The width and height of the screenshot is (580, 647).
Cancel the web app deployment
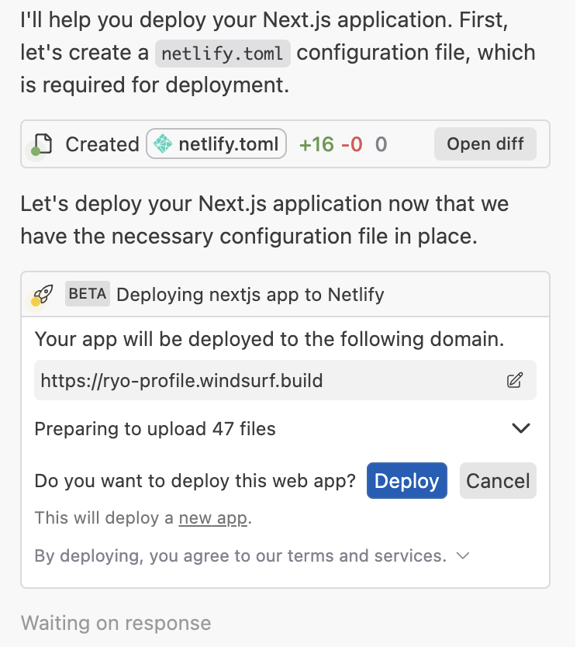[498, 481]
